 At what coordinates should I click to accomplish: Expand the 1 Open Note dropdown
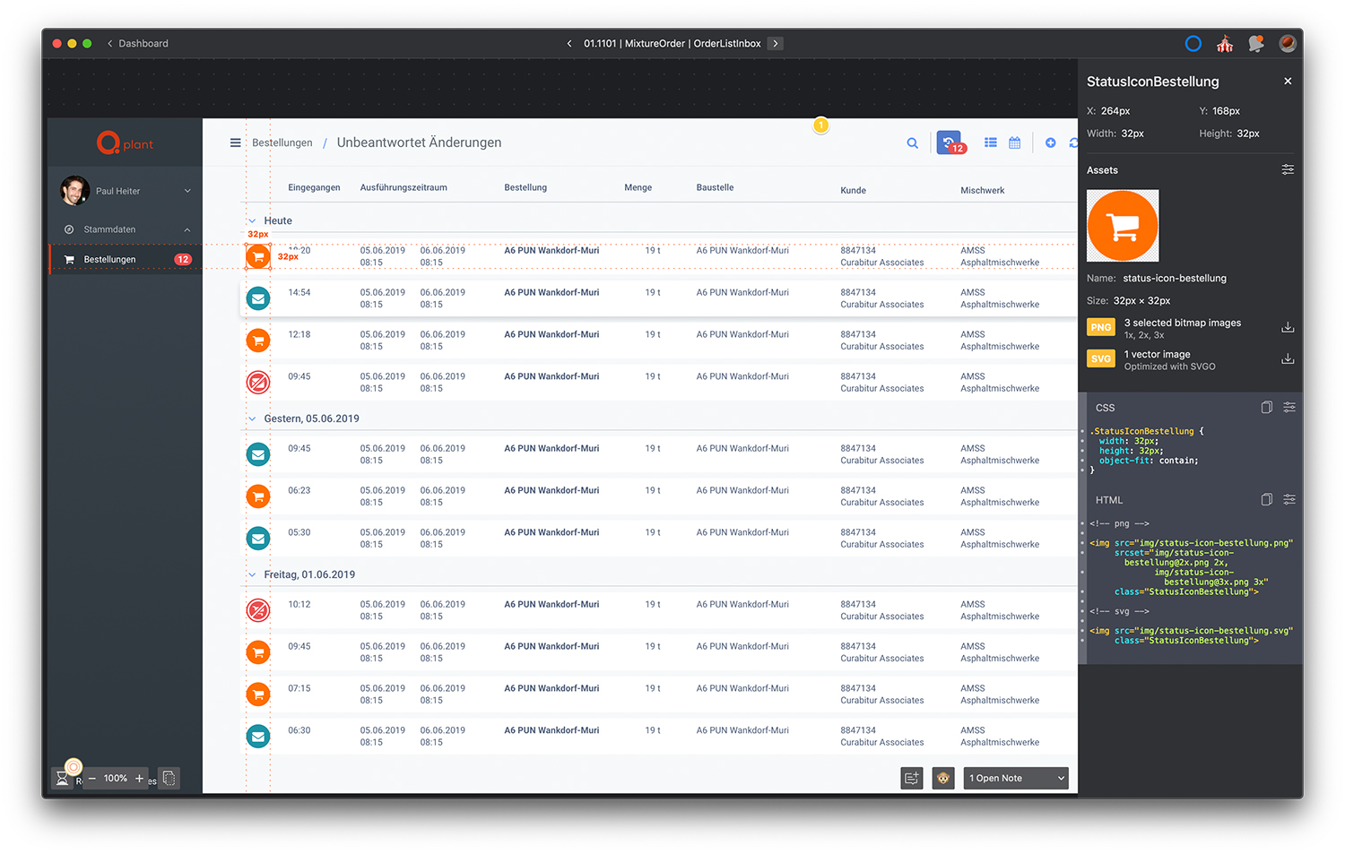tap(1016, 778)
